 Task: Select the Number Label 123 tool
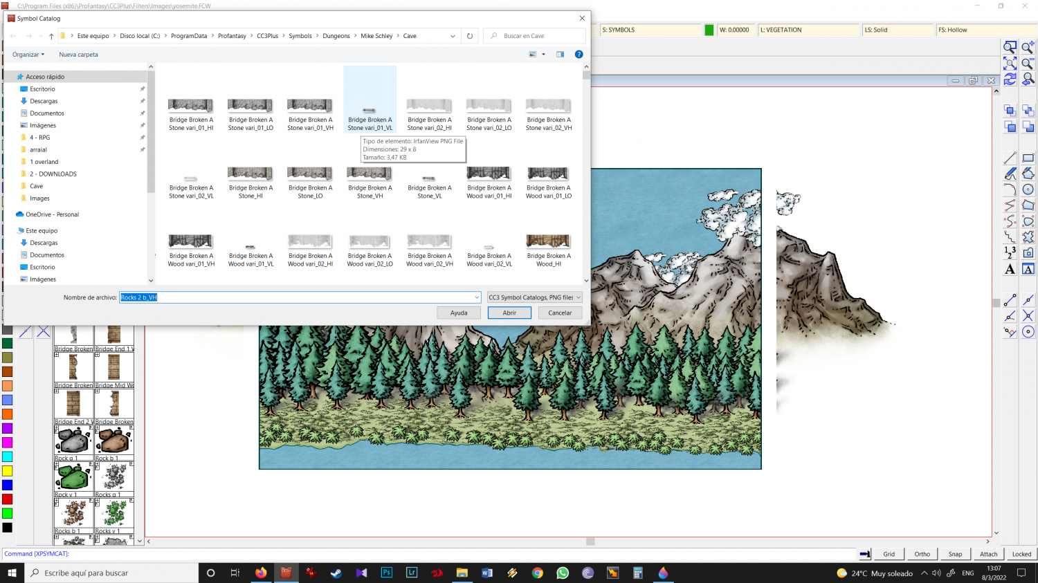(1010, 253)
